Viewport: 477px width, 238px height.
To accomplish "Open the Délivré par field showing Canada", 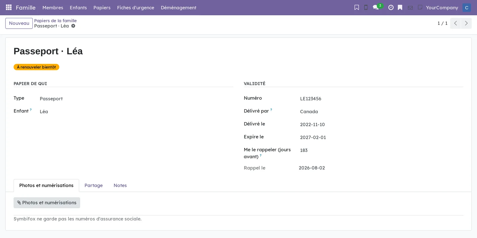I will point(382,111).
